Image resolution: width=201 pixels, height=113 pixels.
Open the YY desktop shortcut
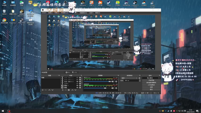(x=30, y=4)
